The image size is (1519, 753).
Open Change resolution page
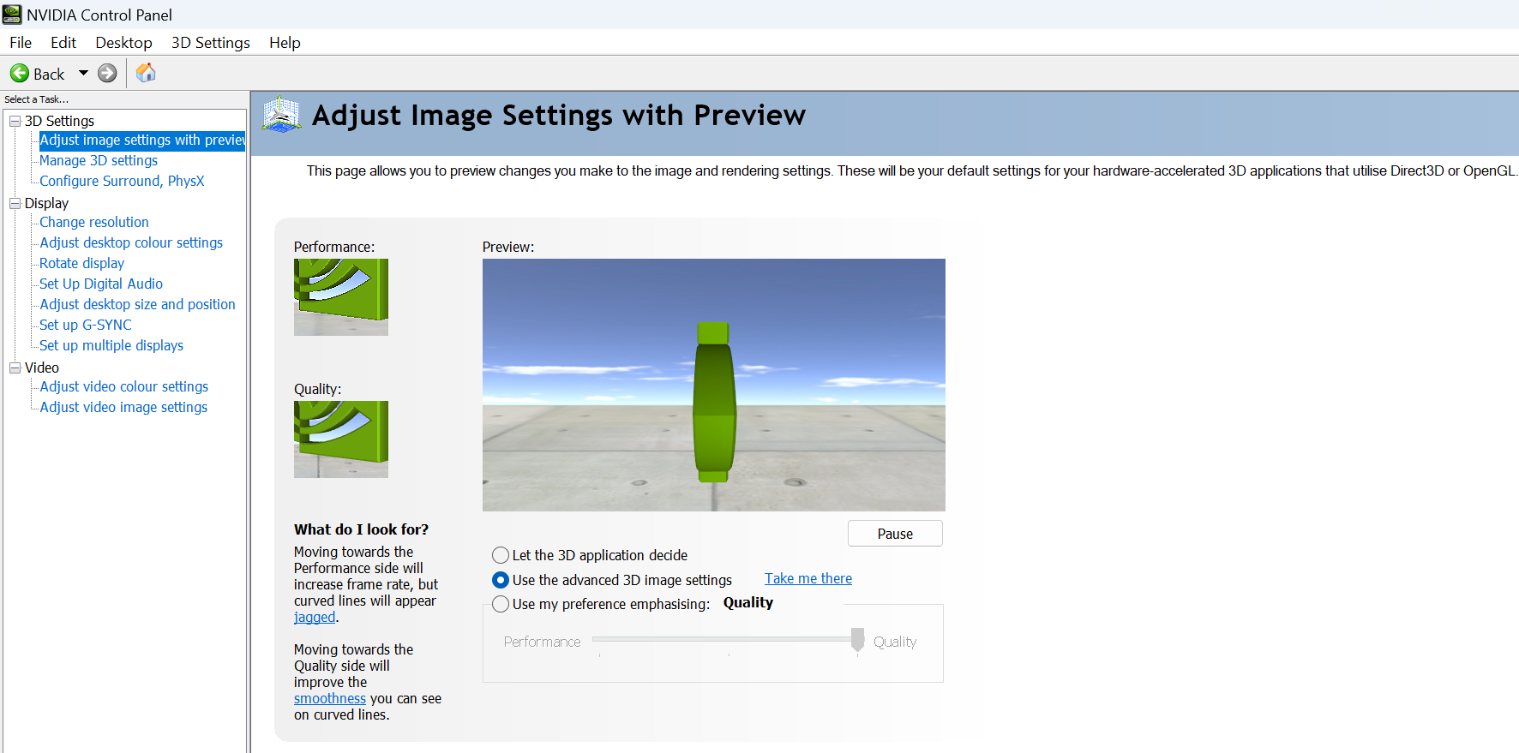click(x=94, y=222)
